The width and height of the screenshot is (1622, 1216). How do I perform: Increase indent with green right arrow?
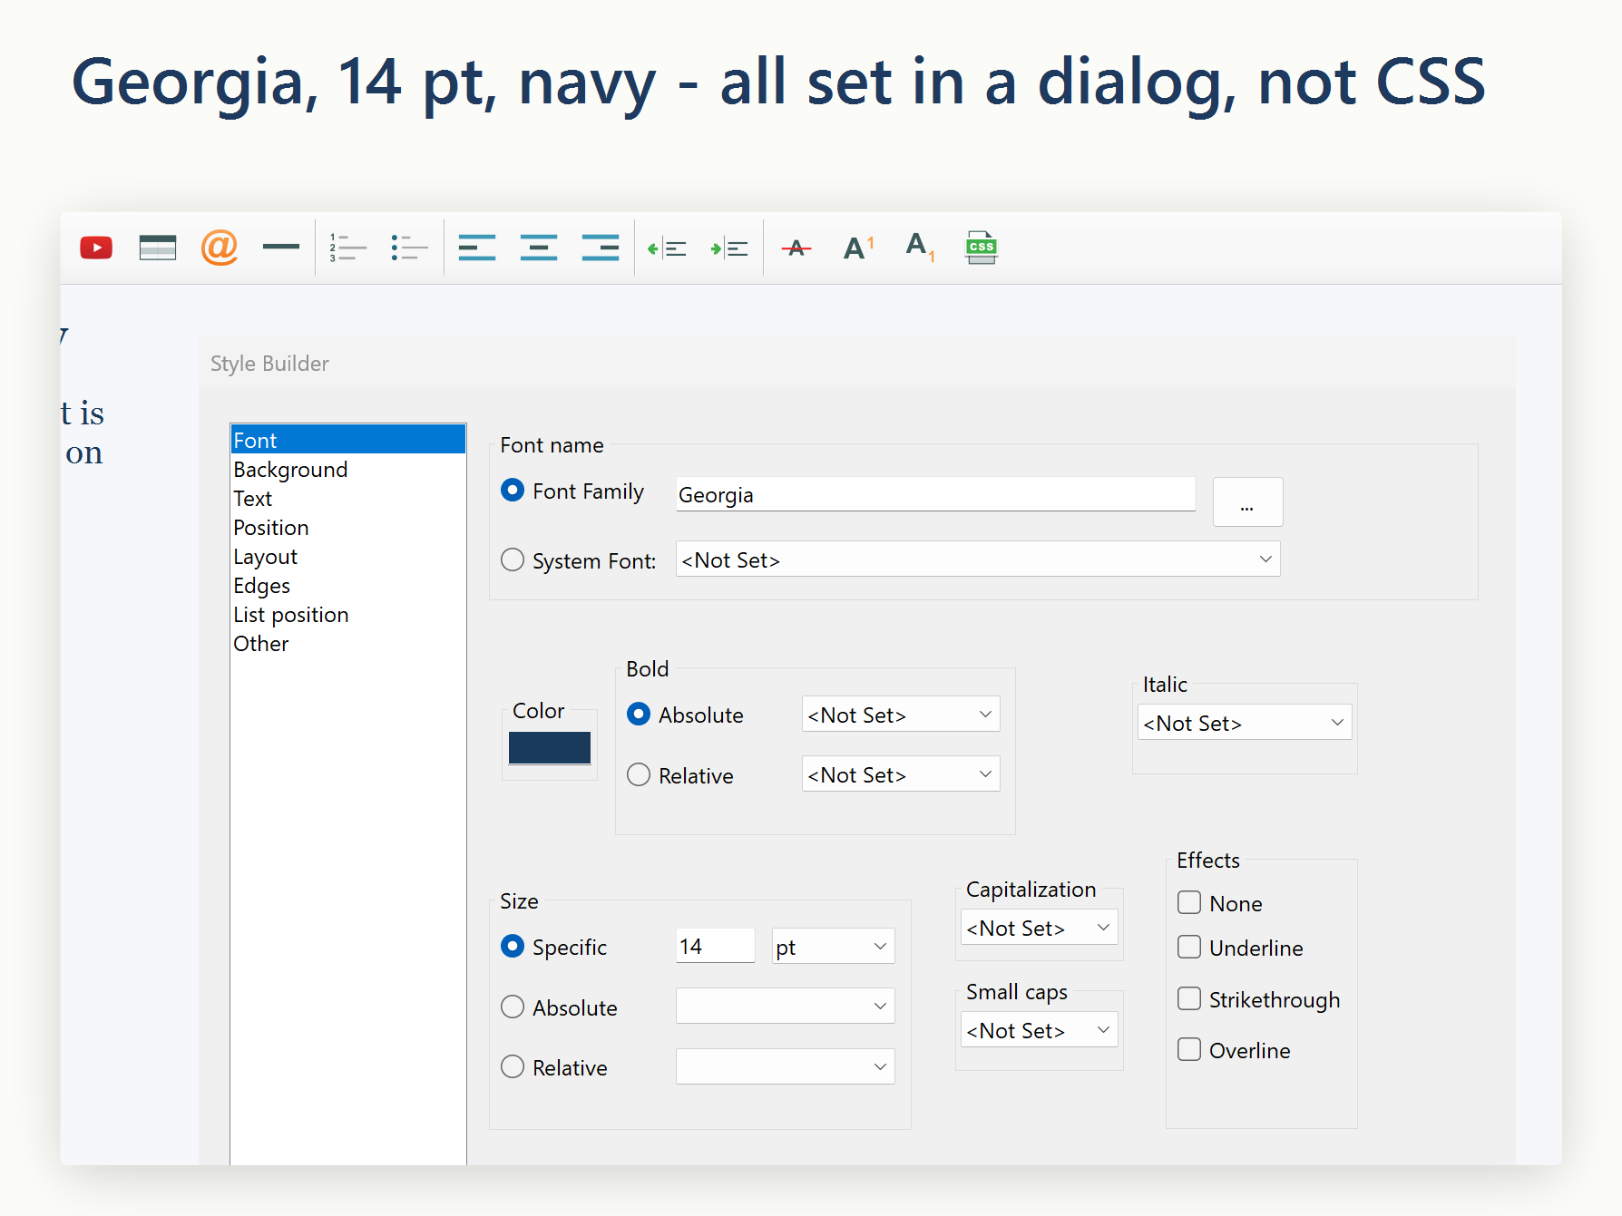(x=729, y=248)
